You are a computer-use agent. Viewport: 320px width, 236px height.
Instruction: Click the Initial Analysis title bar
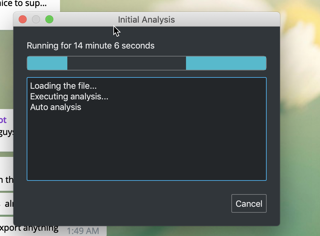(x=146, y=20)
